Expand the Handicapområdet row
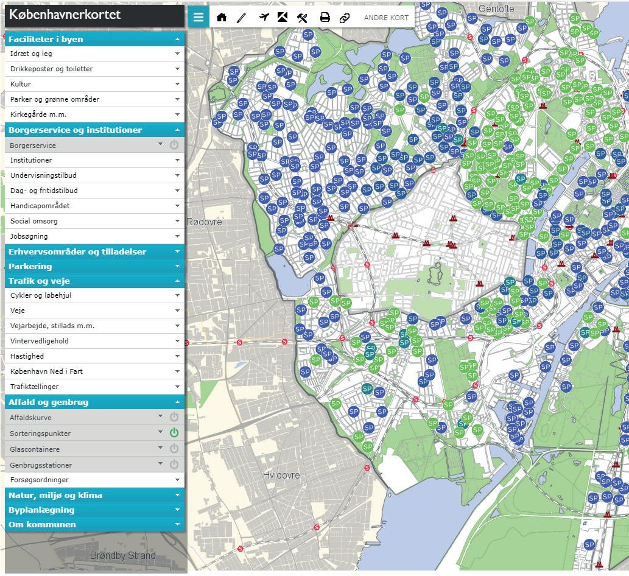 point(94,206)
